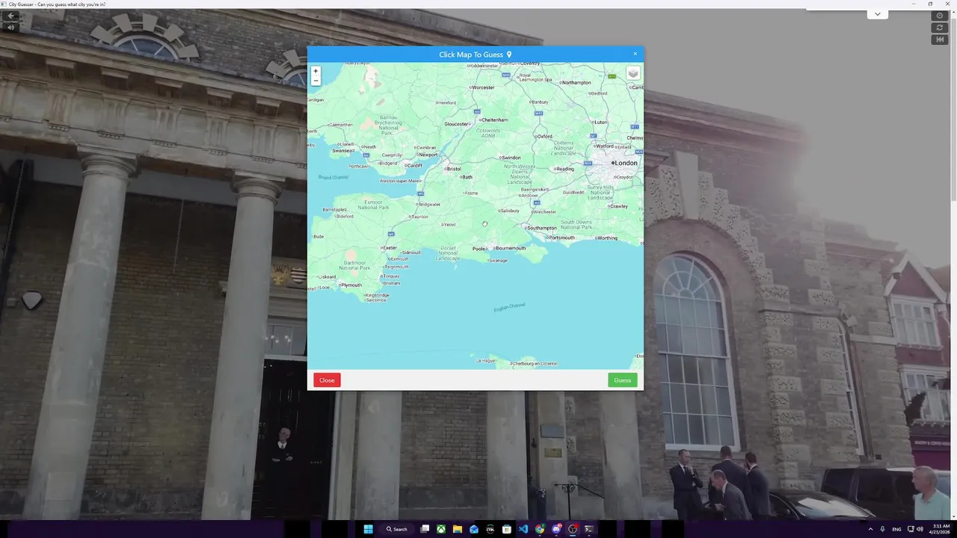The height and width of the screenshot is (538, 957).
Task: Open the Xbox app on taskbar
Action: tap(441, 529)
